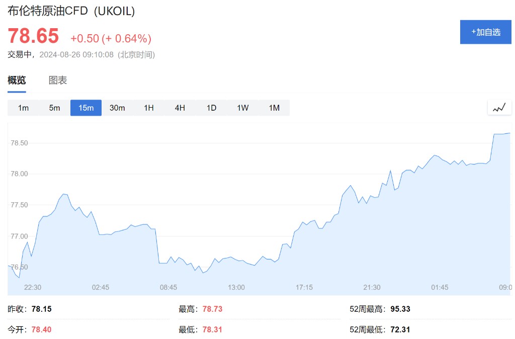Open the 概览 tab
The height and width of the screenshot is (339, 515).
click(17, 80)
